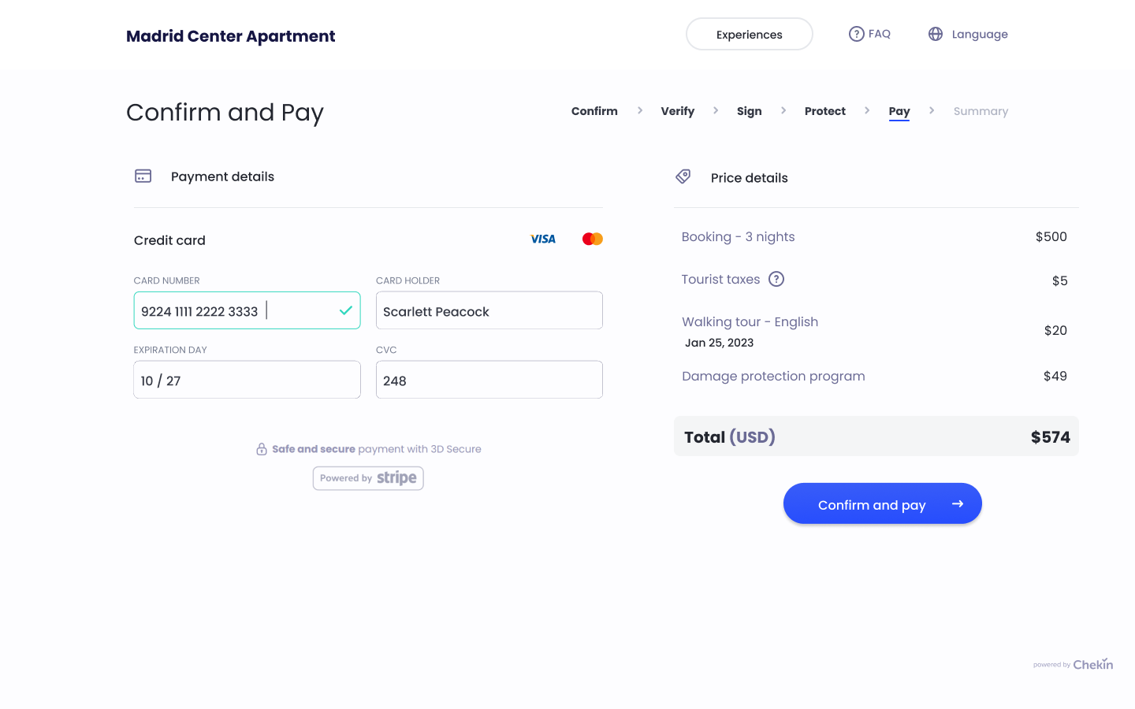Click the chevron after the Pay step
The width and height of the screenshot is (1135, 709).
tap(932, 110)
